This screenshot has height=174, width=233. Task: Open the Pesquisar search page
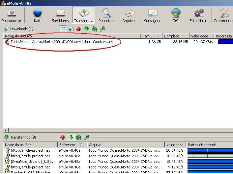106,15
